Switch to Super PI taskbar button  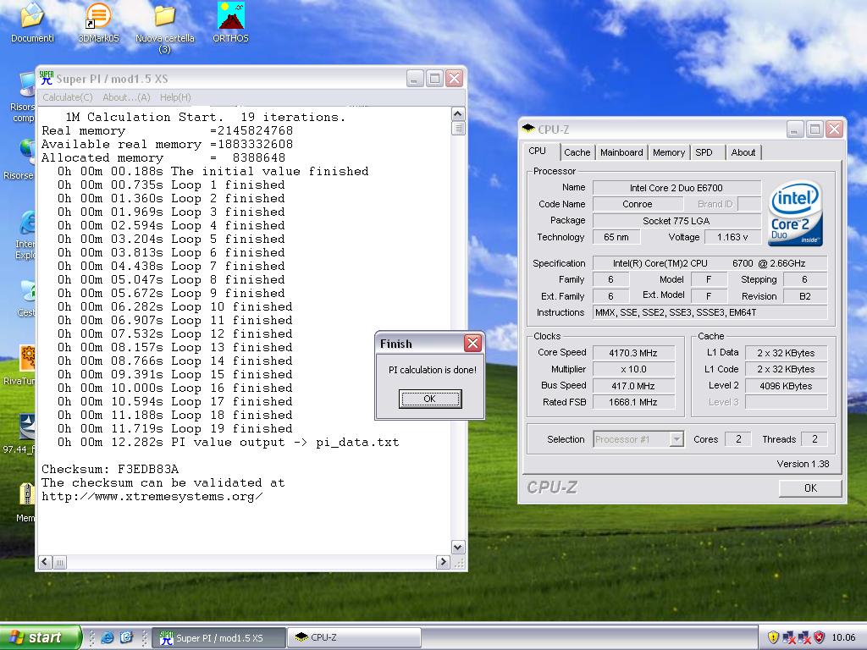(219, 638)
